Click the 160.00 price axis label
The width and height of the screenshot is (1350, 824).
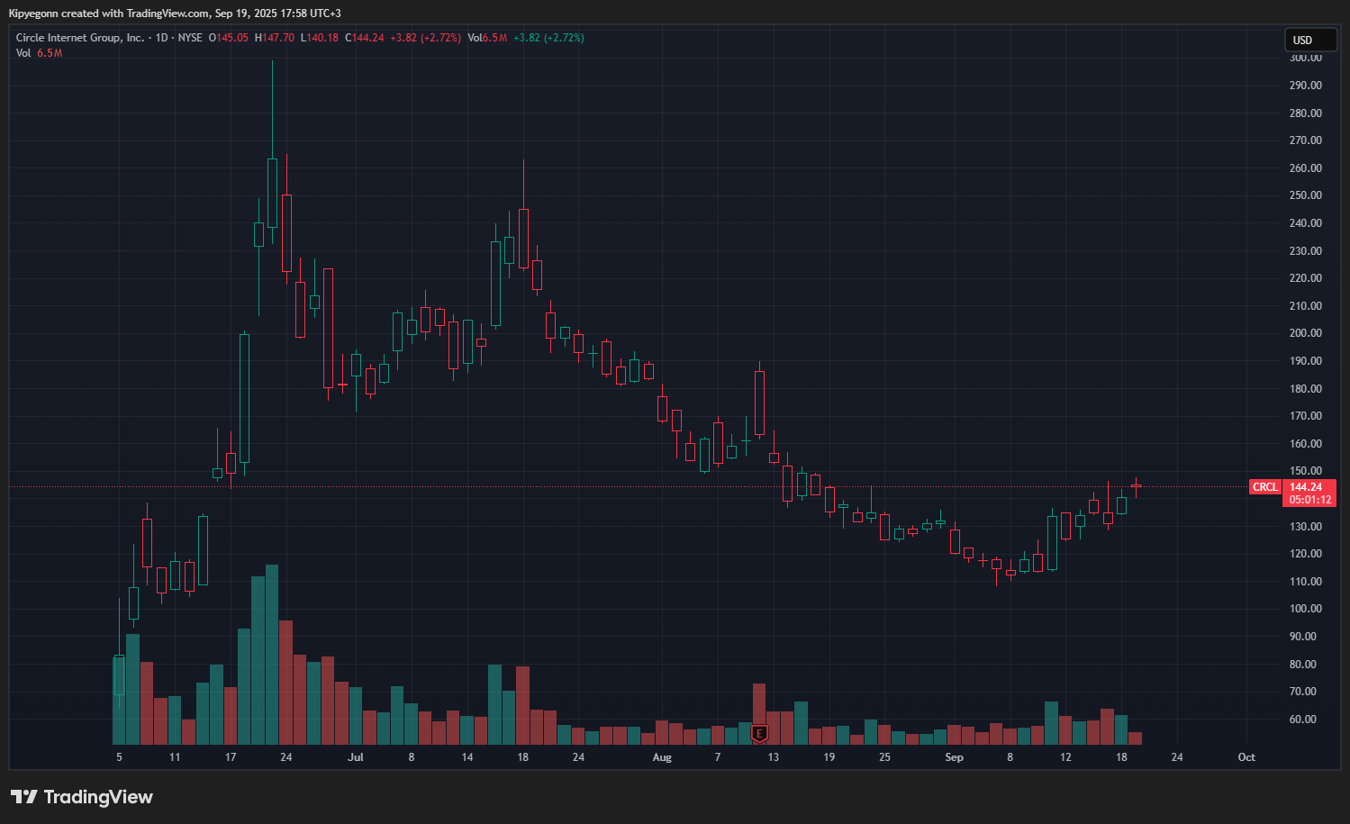click(x=1306, y=444)
